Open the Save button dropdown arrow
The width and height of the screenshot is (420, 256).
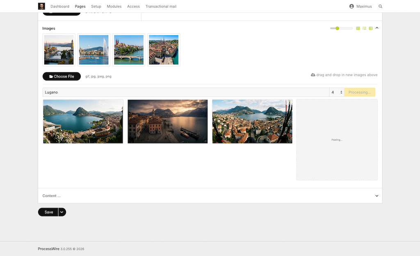coord(62,212)
